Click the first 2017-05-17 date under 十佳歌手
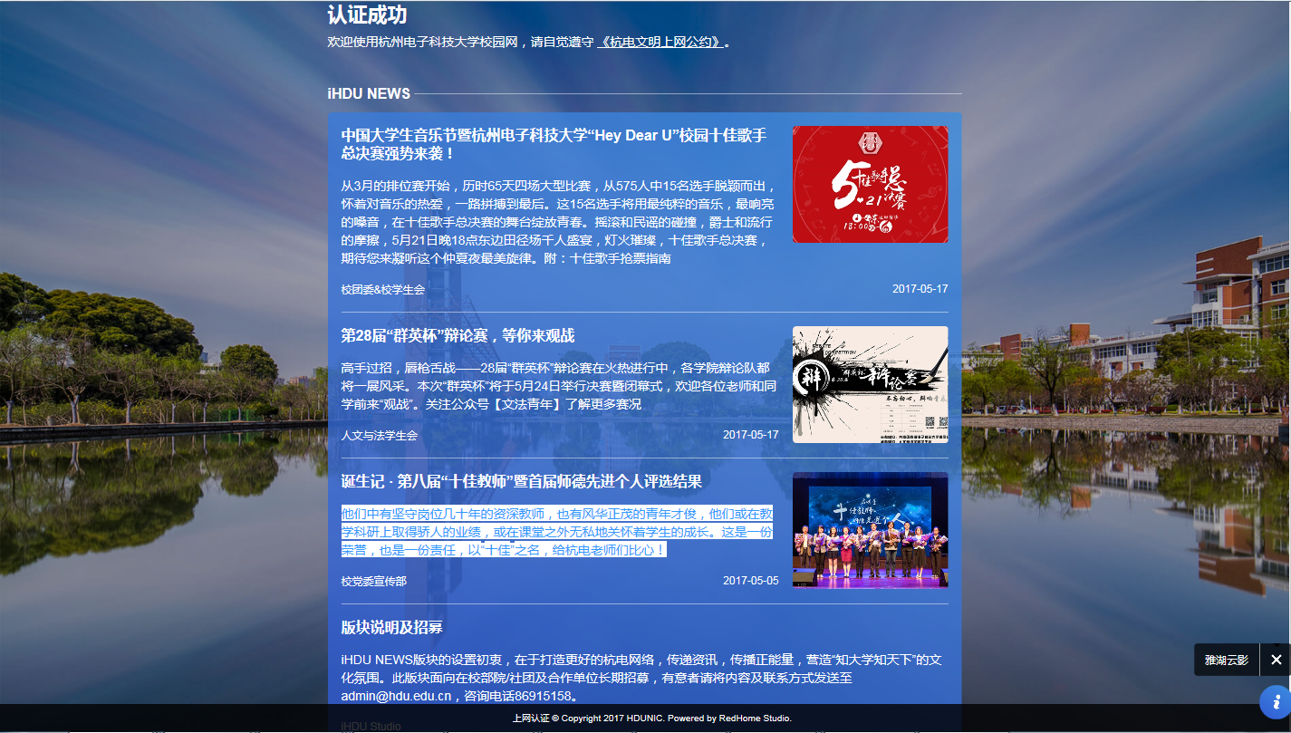The height and width of the screenshot is (733, 1291). point(920,289)
